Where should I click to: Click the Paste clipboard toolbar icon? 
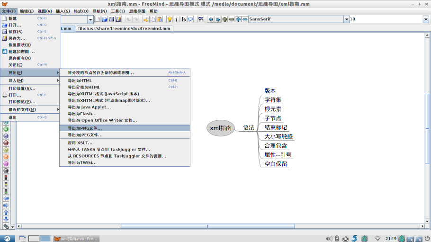click(x=159, y=19)
